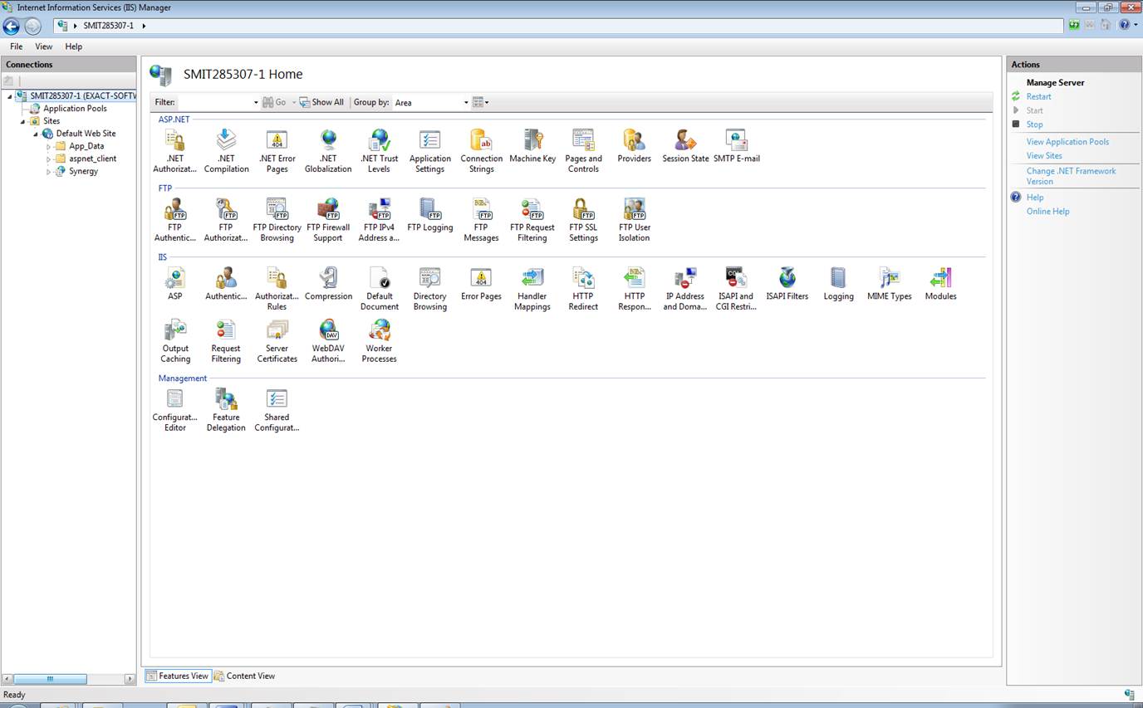Open FTP User Isolation feature
This screenshot has height=708, width=1143.
(634, 220)
